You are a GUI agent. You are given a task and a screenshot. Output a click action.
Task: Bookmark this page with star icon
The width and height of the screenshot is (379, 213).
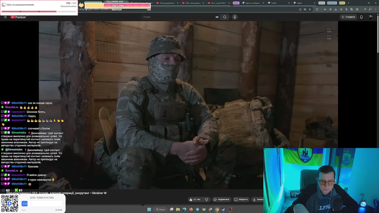click(x=310, y=9)
